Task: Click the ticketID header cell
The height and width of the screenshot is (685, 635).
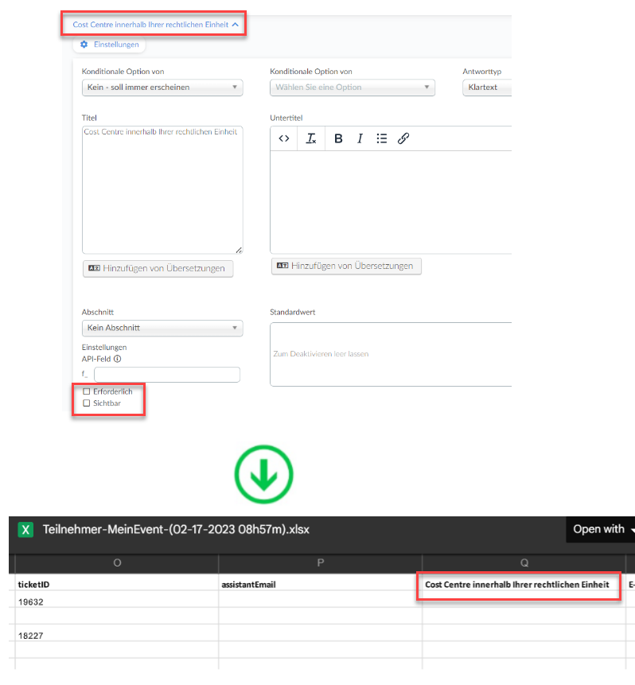Action: (117, 584)
